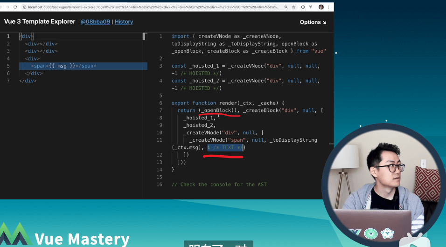Click the opening <div> on template line 1
Viewport: 446px width, 247px height.
[x=27, y=36]
